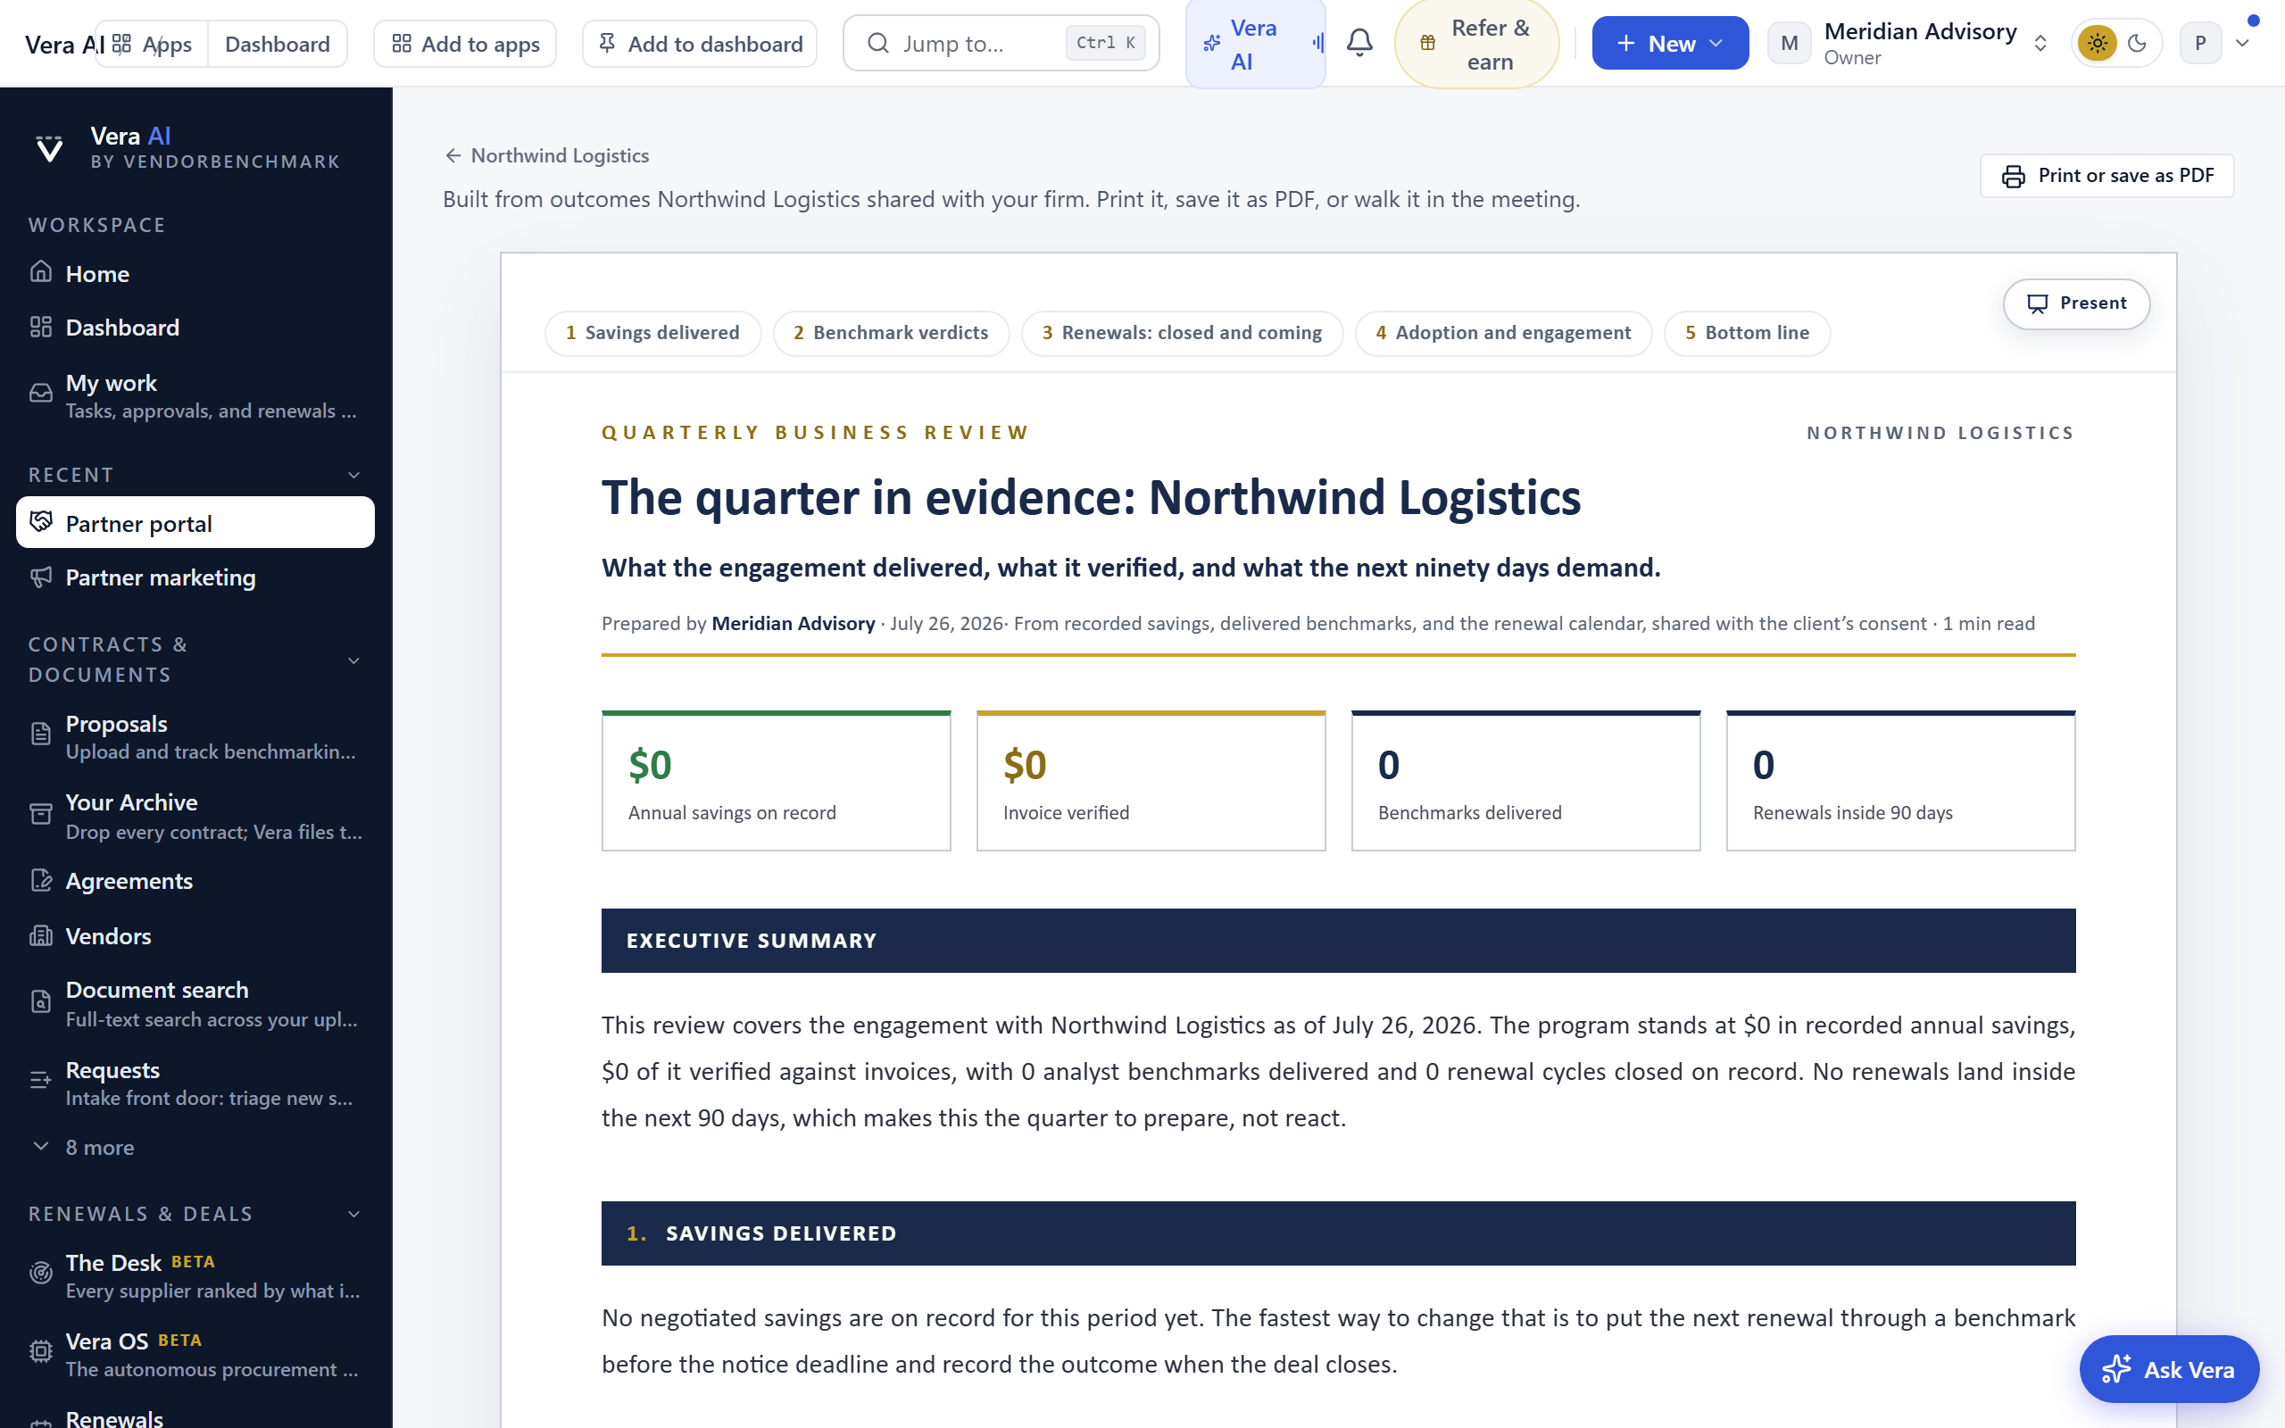
Task: Click the Executive Summary heading
Action: click(x=1338, y=941)
